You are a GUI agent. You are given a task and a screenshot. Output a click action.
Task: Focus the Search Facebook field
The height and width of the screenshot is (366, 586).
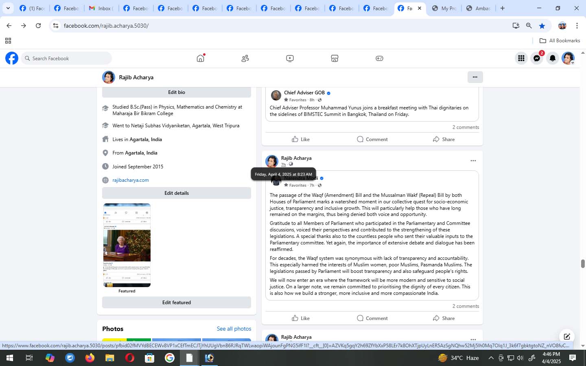click(66, 58)
